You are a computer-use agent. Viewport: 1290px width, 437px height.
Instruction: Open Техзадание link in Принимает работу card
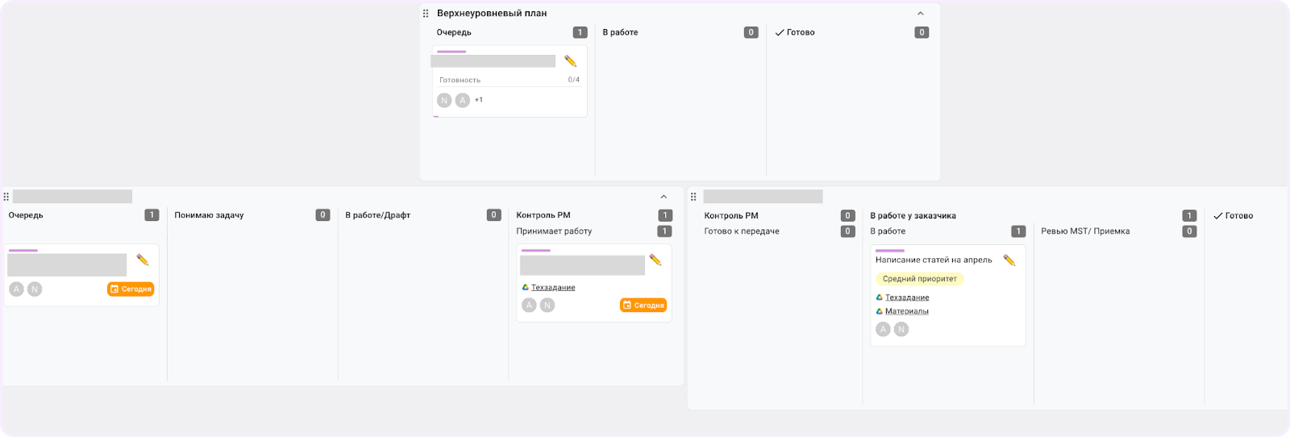(x=553, y=287)
